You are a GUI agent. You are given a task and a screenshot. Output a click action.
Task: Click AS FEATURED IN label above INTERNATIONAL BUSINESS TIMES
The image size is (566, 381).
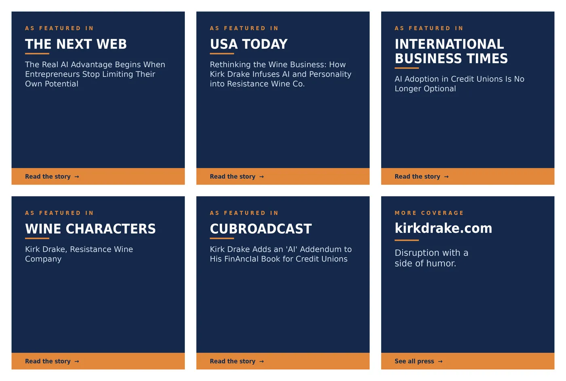click(x=429, y=28)
